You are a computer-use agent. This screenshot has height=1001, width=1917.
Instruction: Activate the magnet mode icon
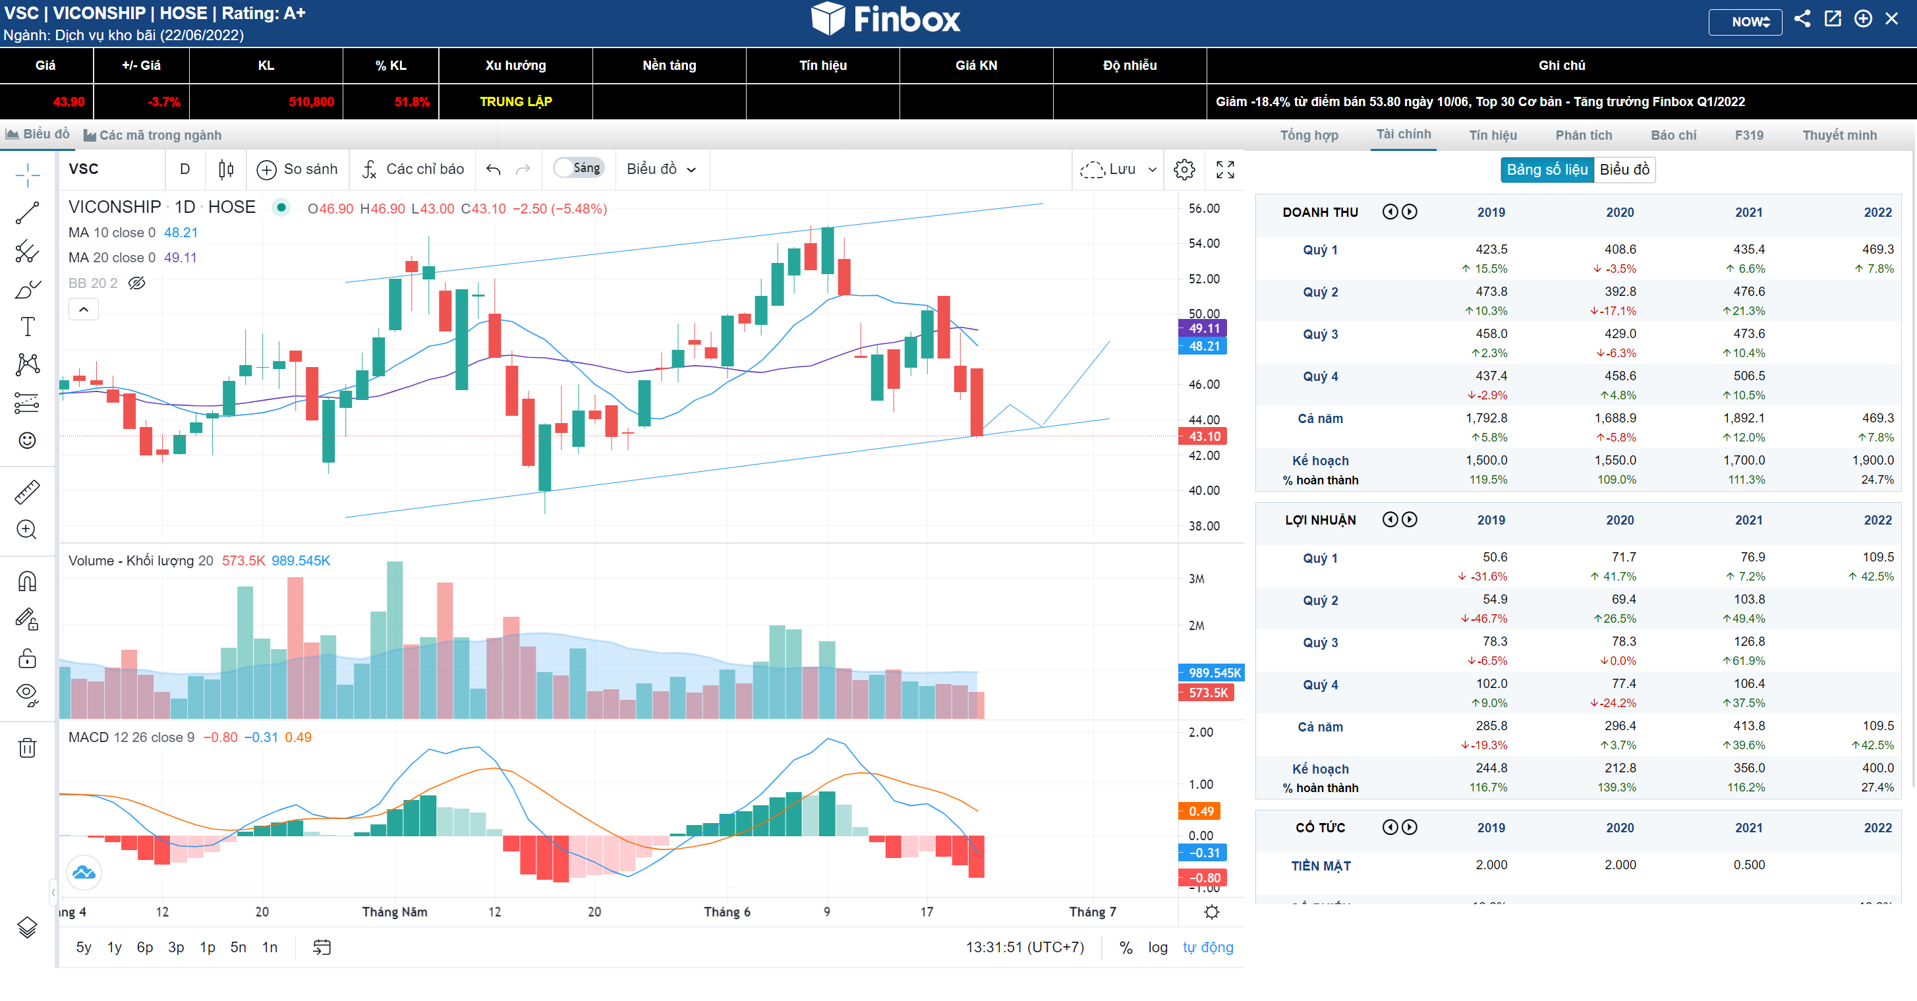coord(28,581)
